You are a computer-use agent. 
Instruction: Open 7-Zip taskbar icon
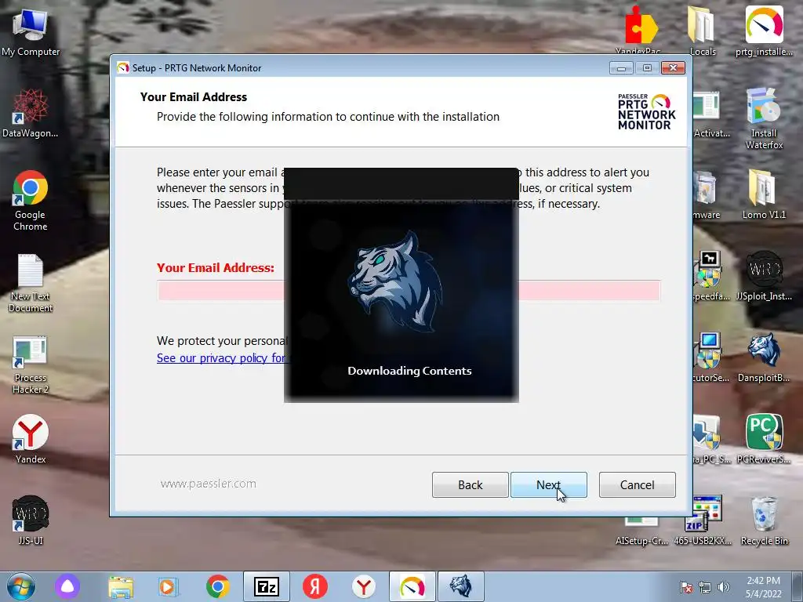click(267, 586)
